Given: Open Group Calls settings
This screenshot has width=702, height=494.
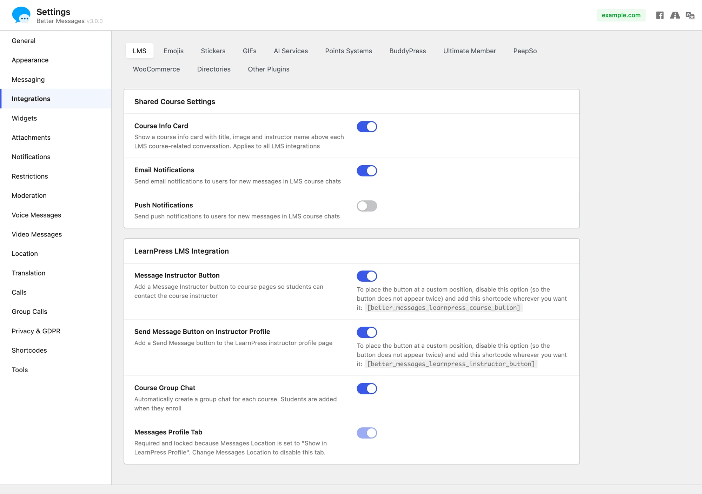Looking at the screenshot, I should [x=55, y=312].
